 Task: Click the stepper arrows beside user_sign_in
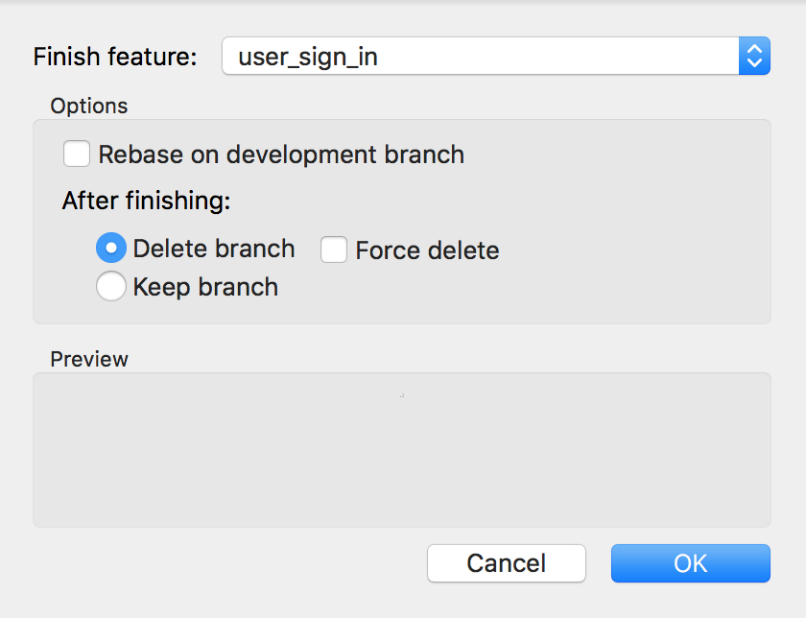coord(755,56)
